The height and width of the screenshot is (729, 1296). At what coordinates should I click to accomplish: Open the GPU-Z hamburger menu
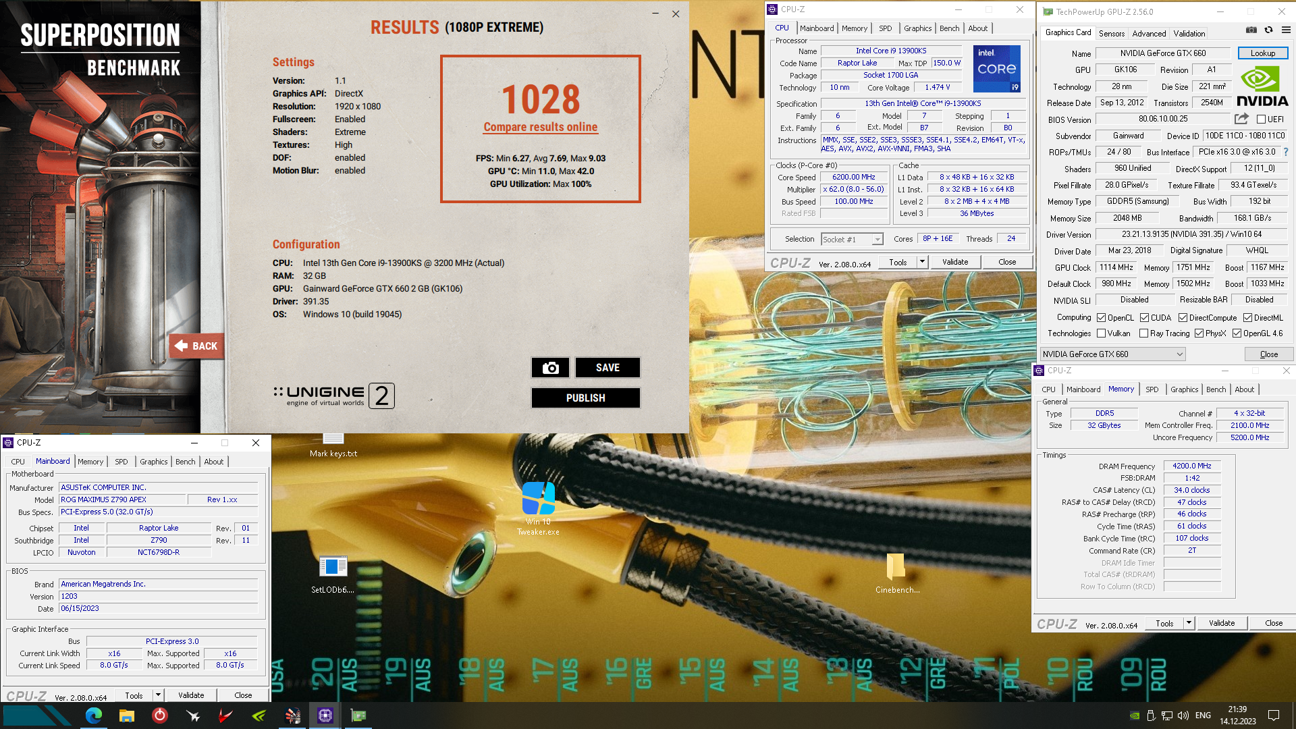(x=1286, y=30)
